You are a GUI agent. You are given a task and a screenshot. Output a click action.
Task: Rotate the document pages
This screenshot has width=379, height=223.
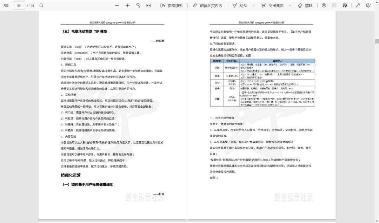tap(138, 5)
